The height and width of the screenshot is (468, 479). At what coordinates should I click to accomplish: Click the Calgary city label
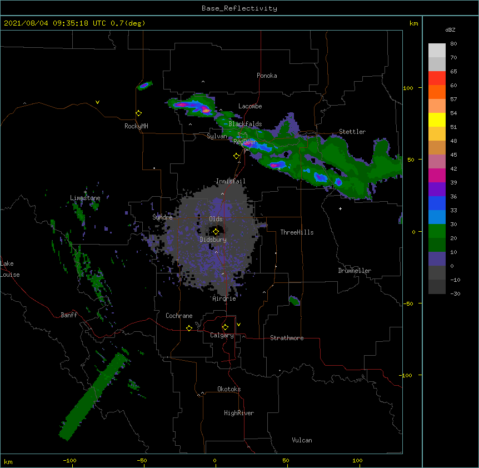tap(222, 335)
